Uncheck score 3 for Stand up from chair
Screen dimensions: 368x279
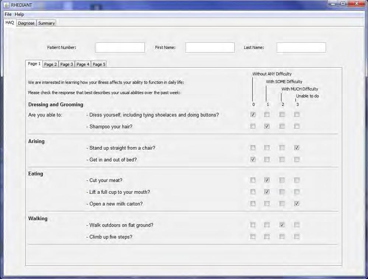[x=297, y=147]
